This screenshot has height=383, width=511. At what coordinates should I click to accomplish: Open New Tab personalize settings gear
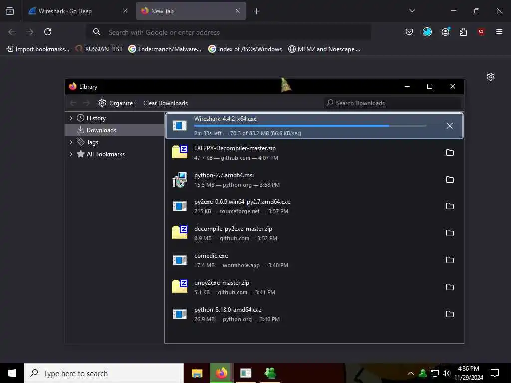point(491,77)
